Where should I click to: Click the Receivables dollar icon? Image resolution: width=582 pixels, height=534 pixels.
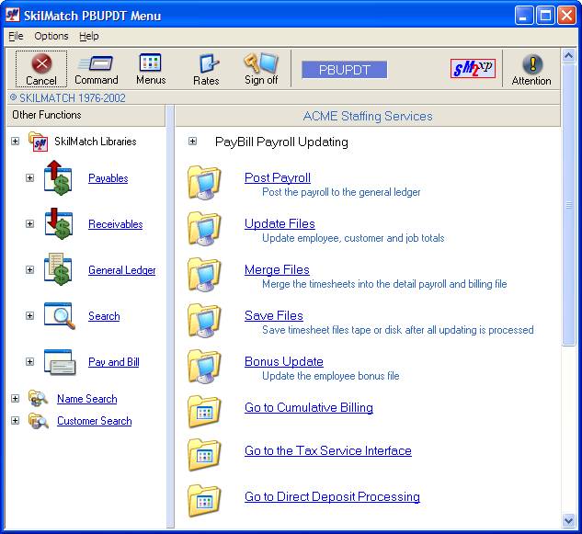pos(59,223)
